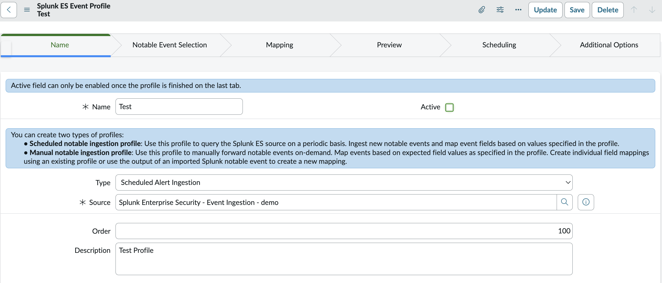Click the Source lookup magnifier icon
The image size is (662, 283).
(x=565, y=202)
